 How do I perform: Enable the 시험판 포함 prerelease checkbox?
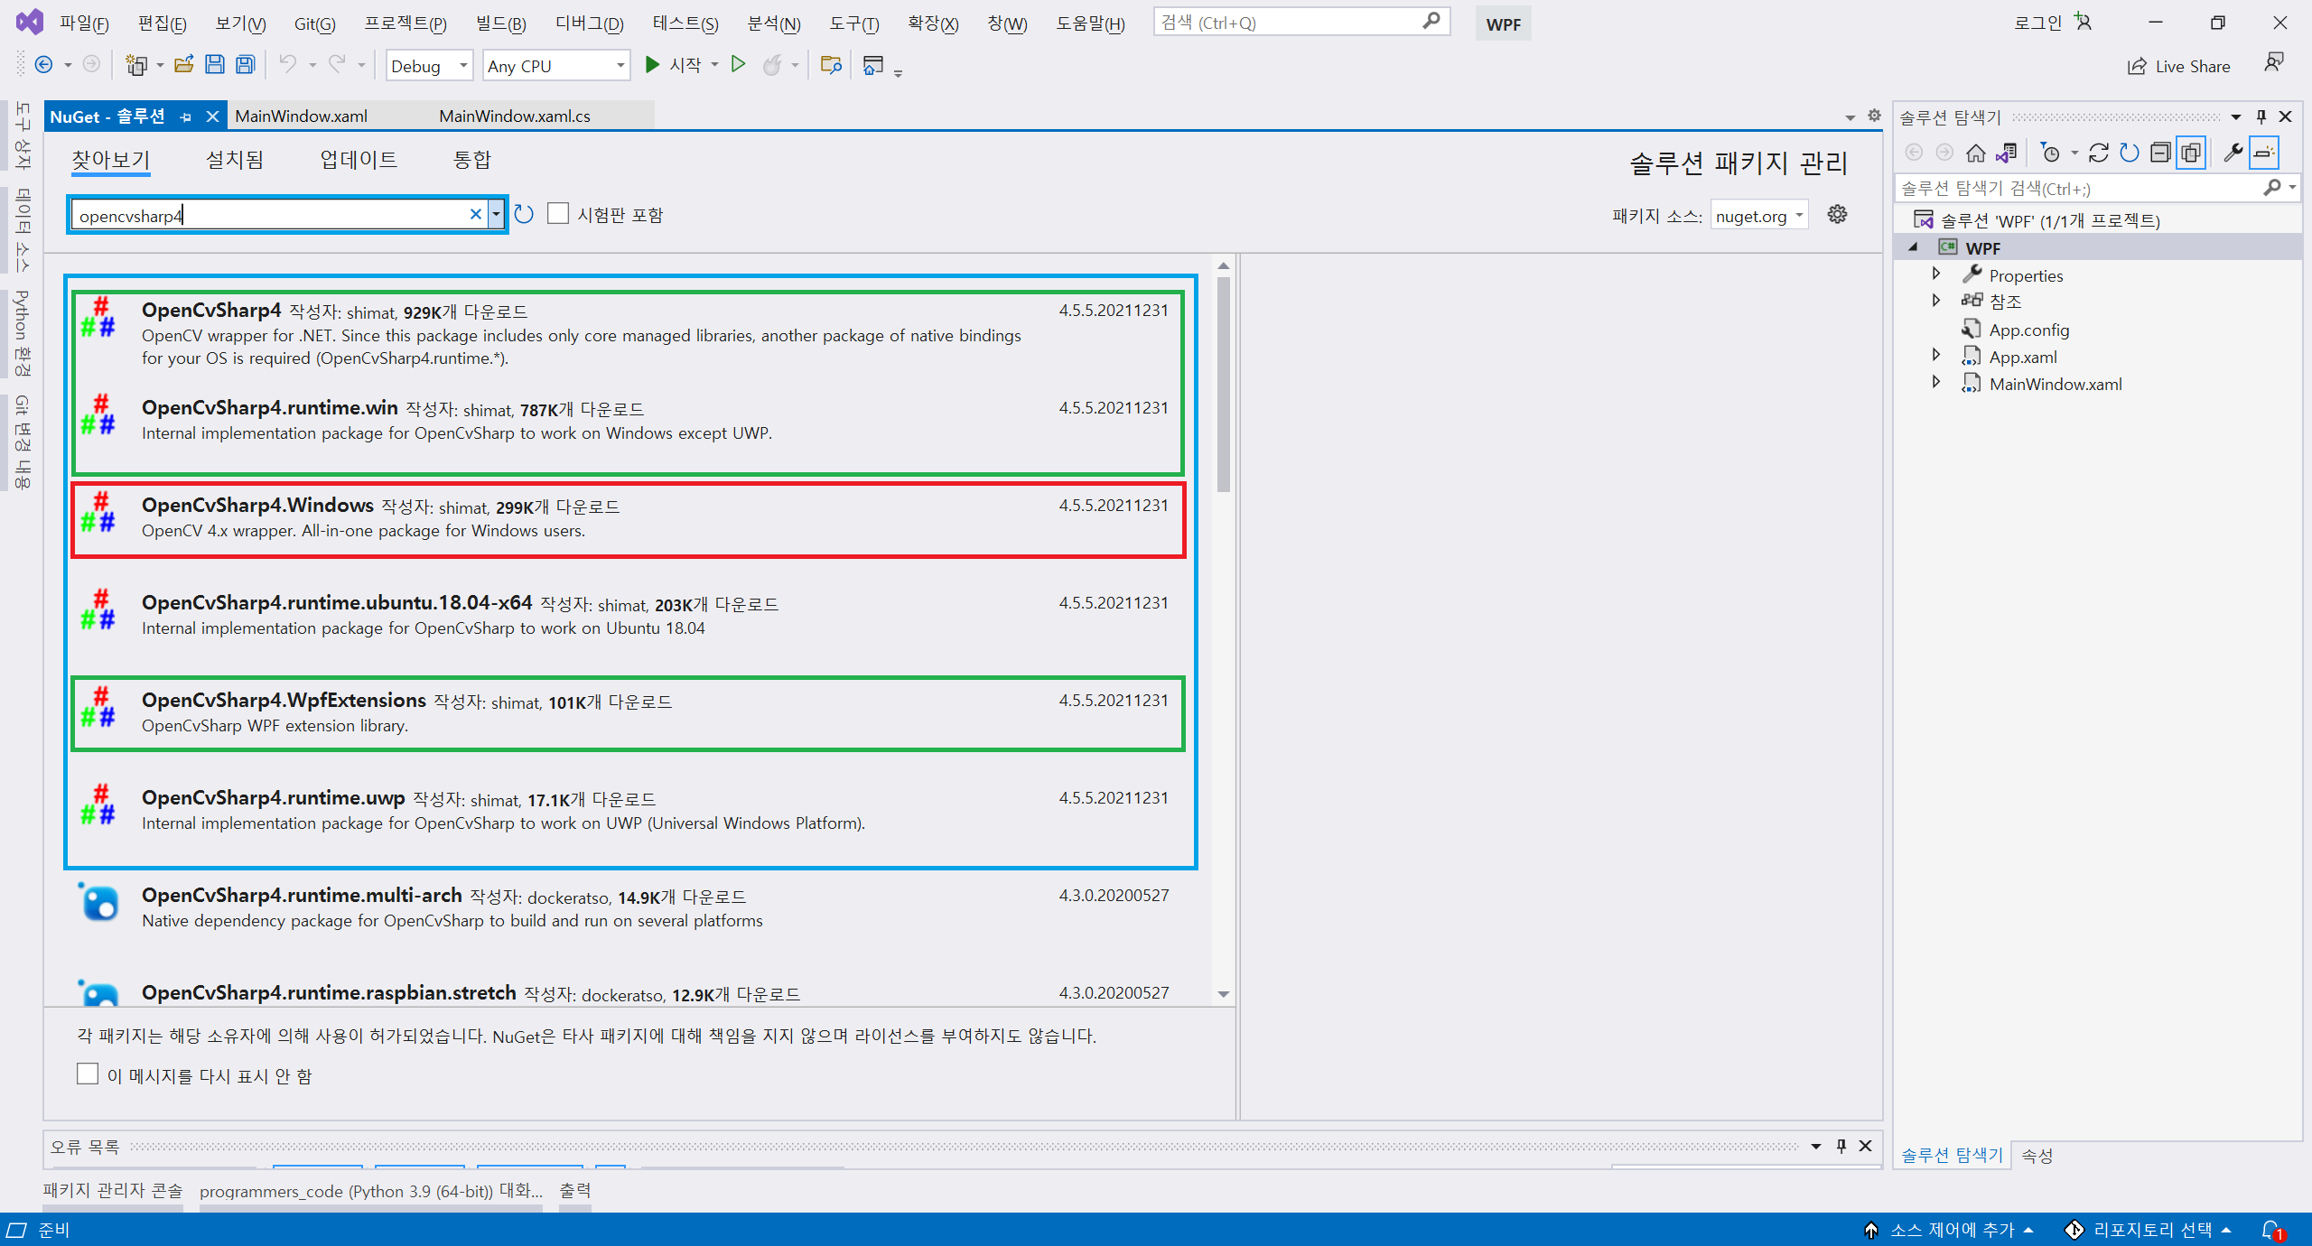click(x=558, y=214)
